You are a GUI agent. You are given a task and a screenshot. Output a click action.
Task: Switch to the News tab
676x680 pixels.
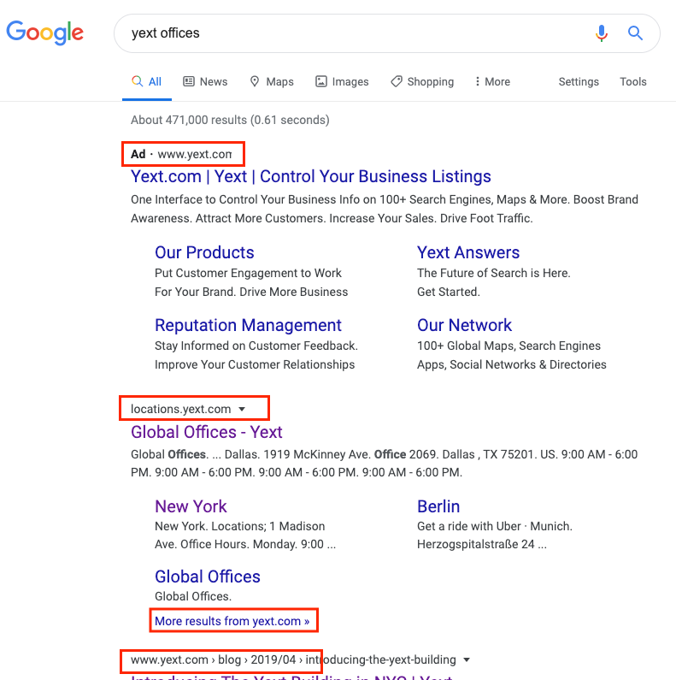click(x=205, y=81)
